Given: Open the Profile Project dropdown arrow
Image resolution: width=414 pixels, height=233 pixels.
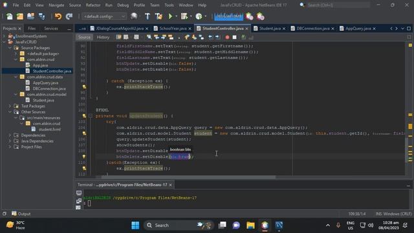Looking at the screenshot, I should click(x=206, y=17).
